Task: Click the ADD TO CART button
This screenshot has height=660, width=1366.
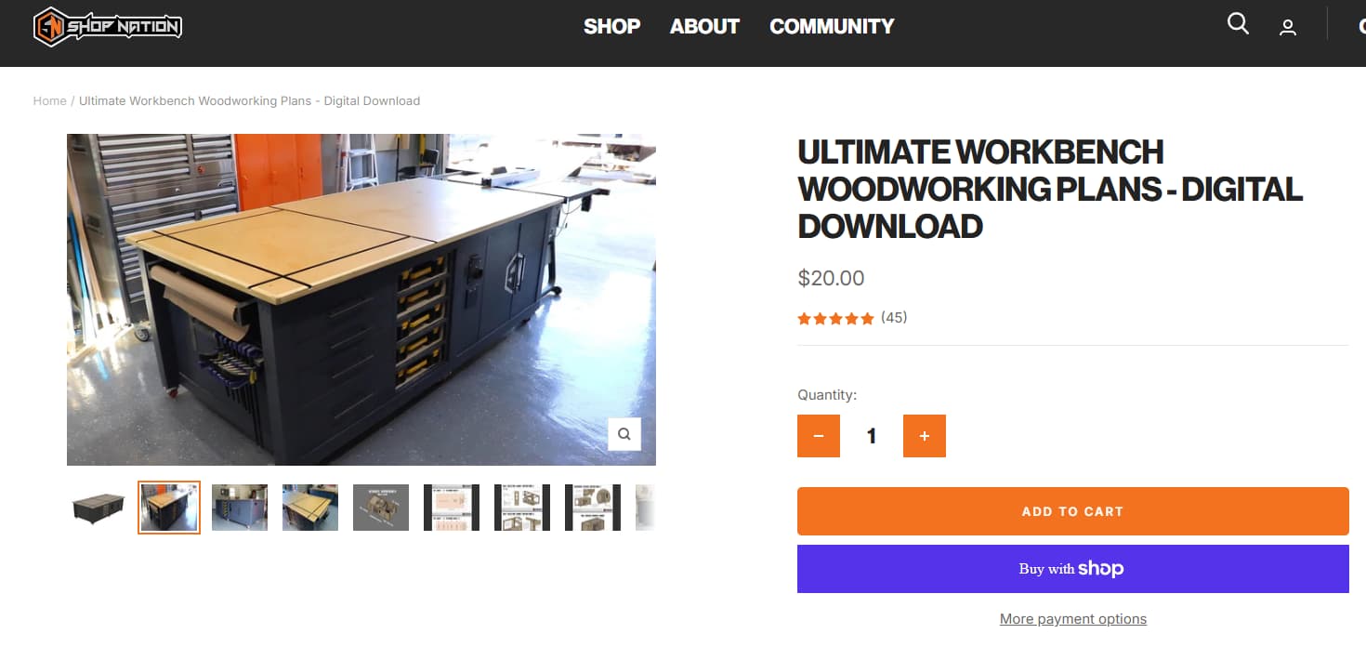Action: point(1072,511)
